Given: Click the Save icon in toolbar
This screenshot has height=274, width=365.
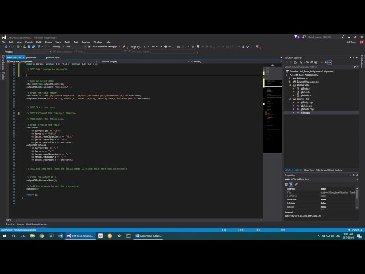Looking at the screenshot, I should click(x=29, y=47).
